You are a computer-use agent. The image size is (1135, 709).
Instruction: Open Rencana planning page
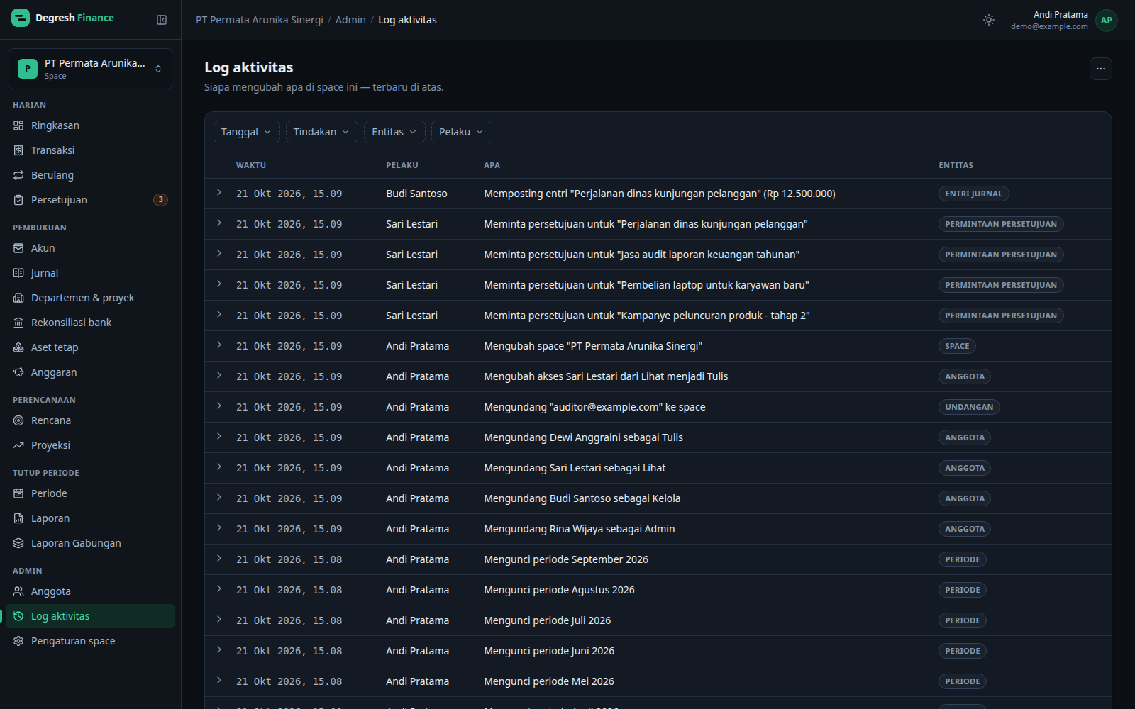(x=90, y=420)
